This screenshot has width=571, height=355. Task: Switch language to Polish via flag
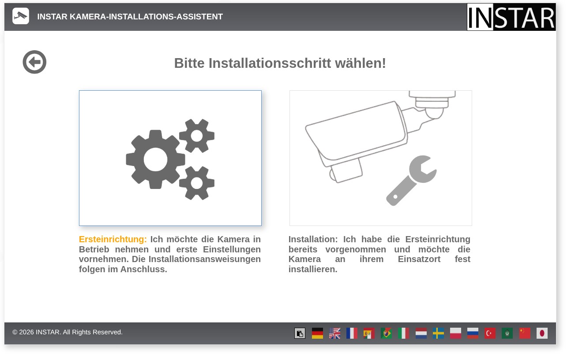(x=455, y=333)
